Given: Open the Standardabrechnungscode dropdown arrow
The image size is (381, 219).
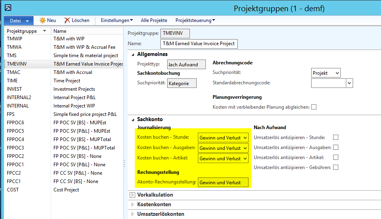Looking at the screenshot, I should (x=349, y=83).
